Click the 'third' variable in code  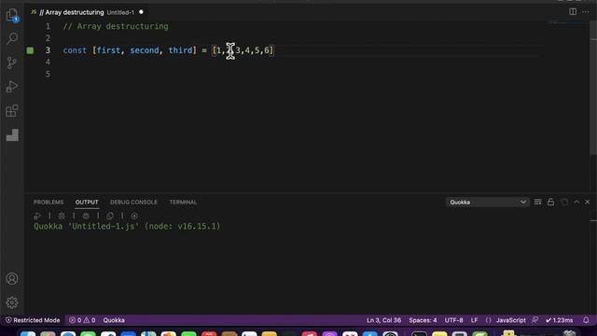pyautogui.click(x=180, y=50)
